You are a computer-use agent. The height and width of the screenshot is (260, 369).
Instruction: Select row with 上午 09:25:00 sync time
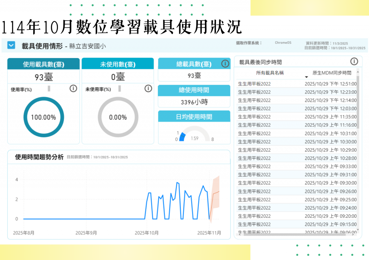click(296, 200)
